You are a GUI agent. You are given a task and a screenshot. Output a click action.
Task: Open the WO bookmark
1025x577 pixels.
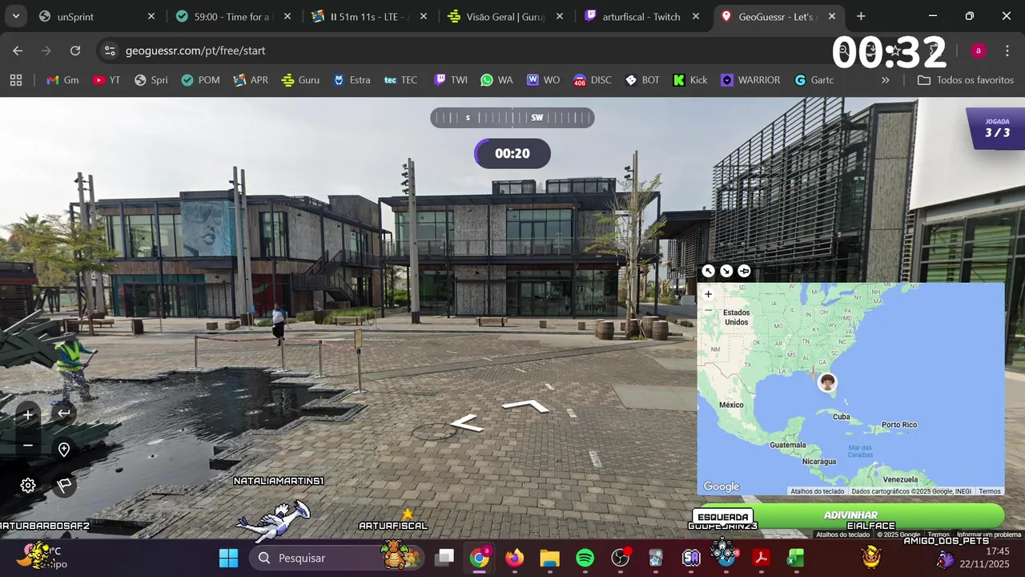pyautogui.click(x=544, y=80)
